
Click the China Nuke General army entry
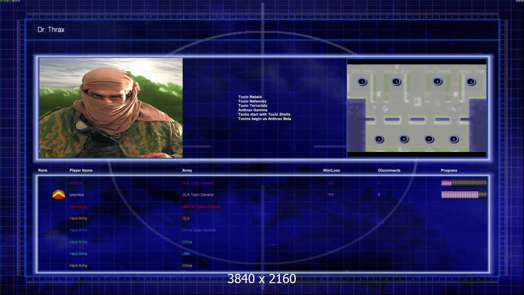point(199,230)
